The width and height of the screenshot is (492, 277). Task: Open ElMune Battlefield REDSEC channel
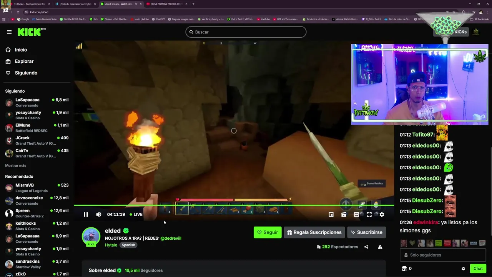pyautogui.click(x=37, y=128)
